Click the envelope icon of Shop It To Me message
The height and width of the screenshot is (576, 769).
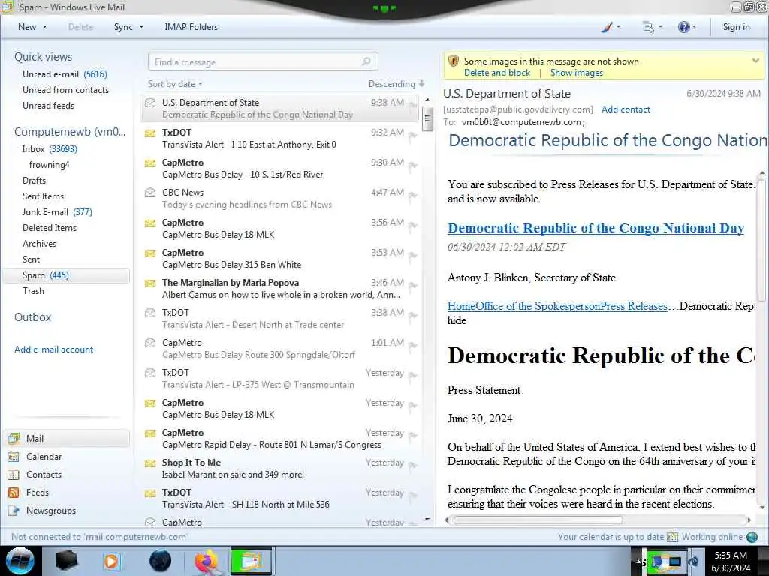point(150,463)
